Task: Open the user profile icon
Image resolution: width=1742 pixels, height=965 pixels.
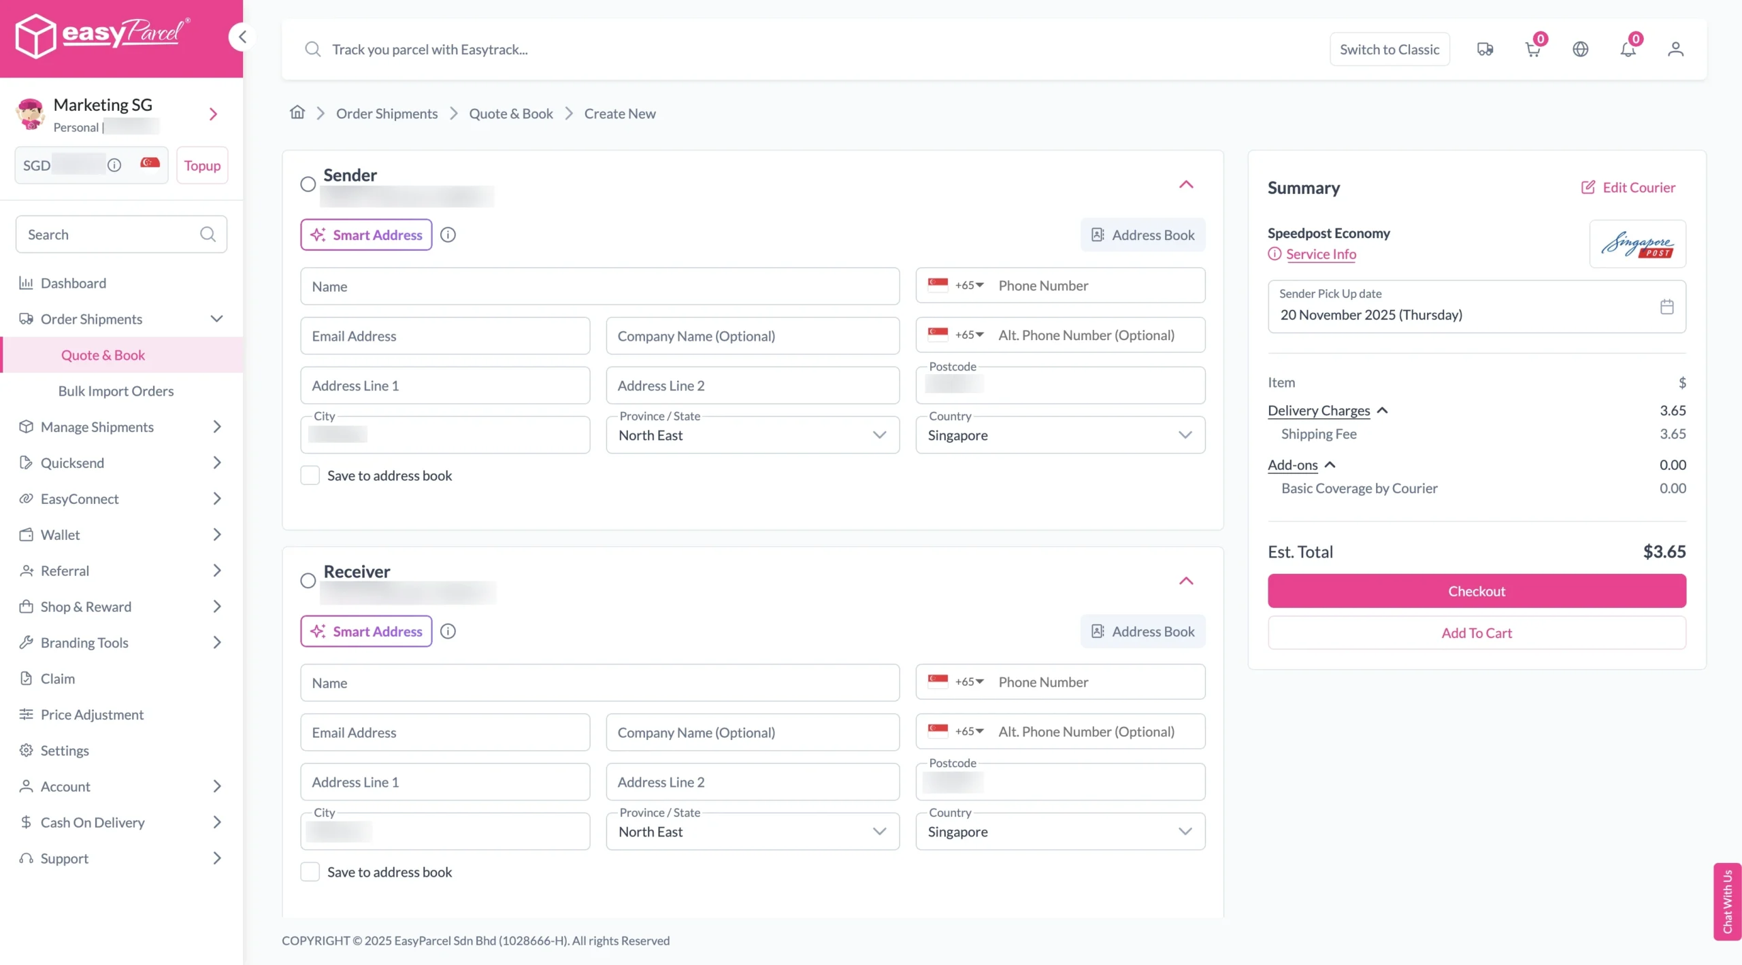Action: click(x=1675, y=50)
